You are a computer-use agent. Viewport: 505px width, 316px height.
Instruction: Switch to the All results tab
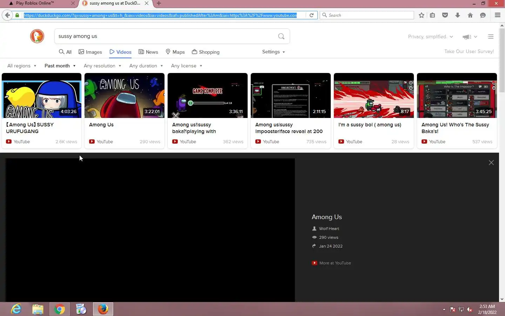65,52
